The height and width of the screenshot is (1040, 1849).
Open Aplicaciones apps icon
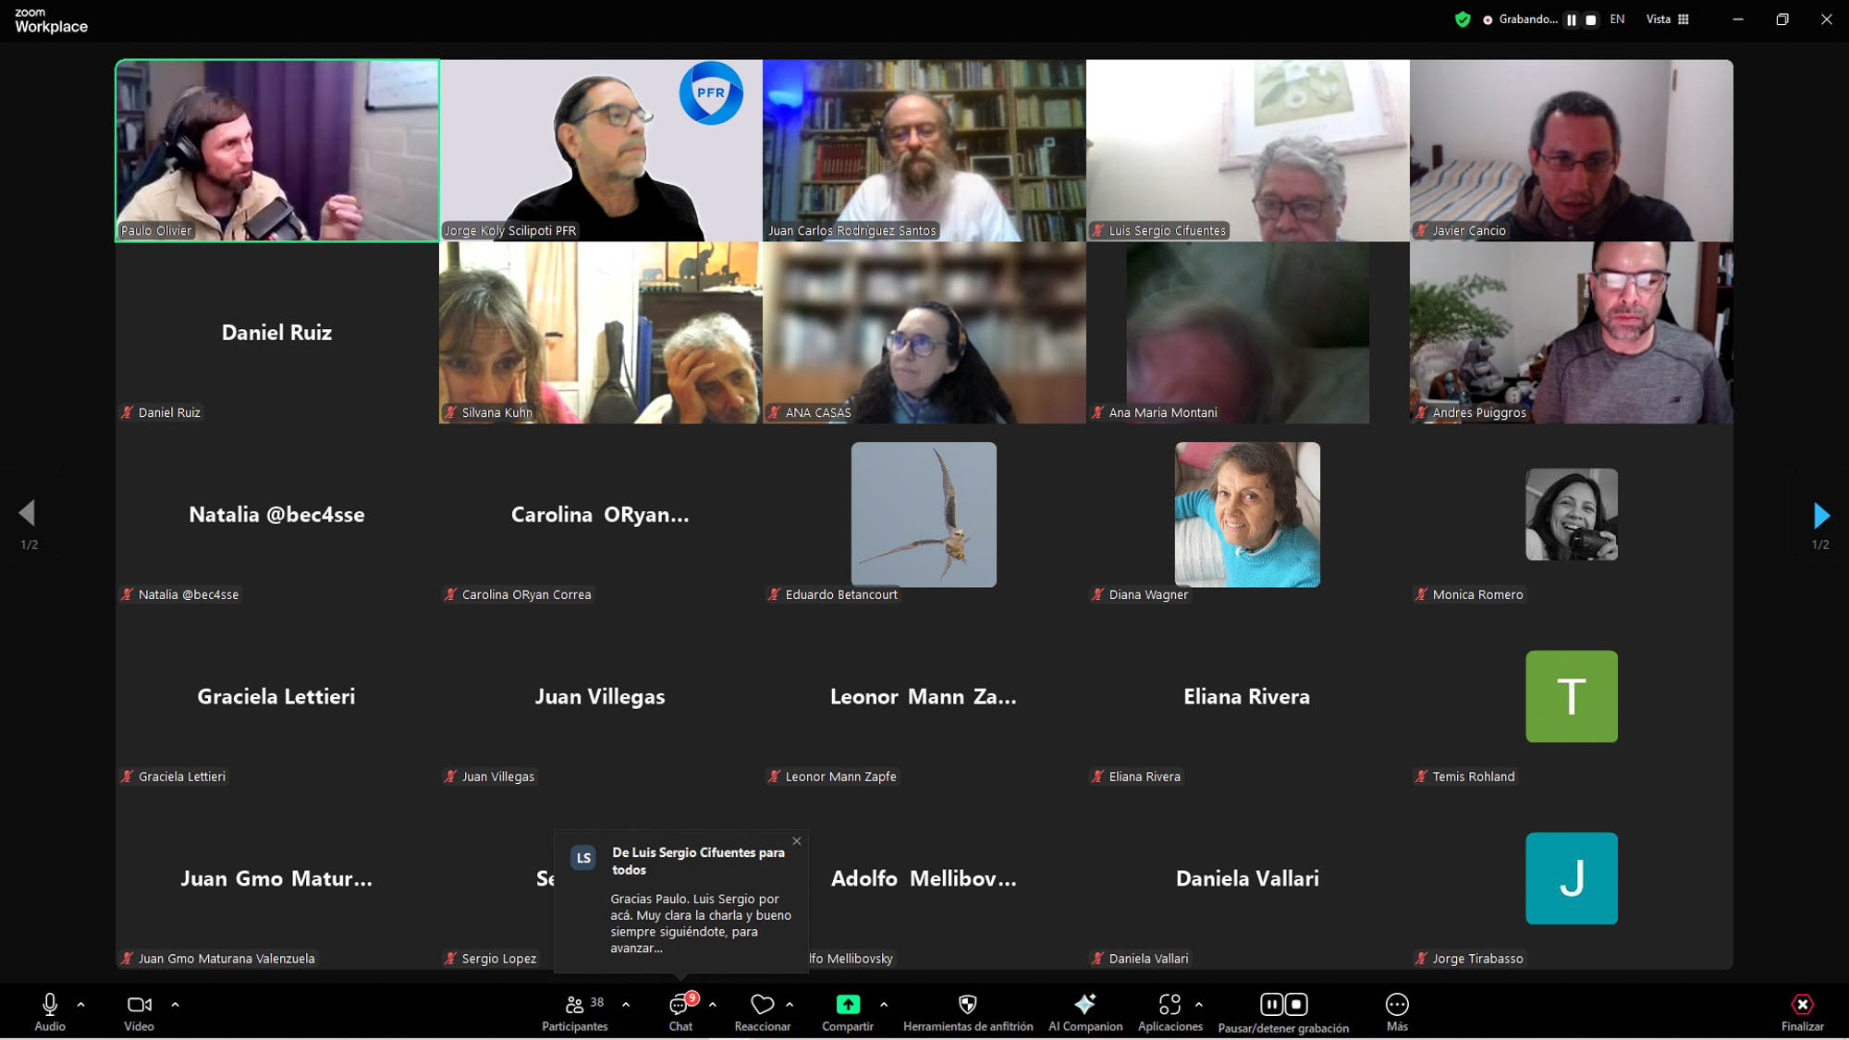click(1170, 1011)
